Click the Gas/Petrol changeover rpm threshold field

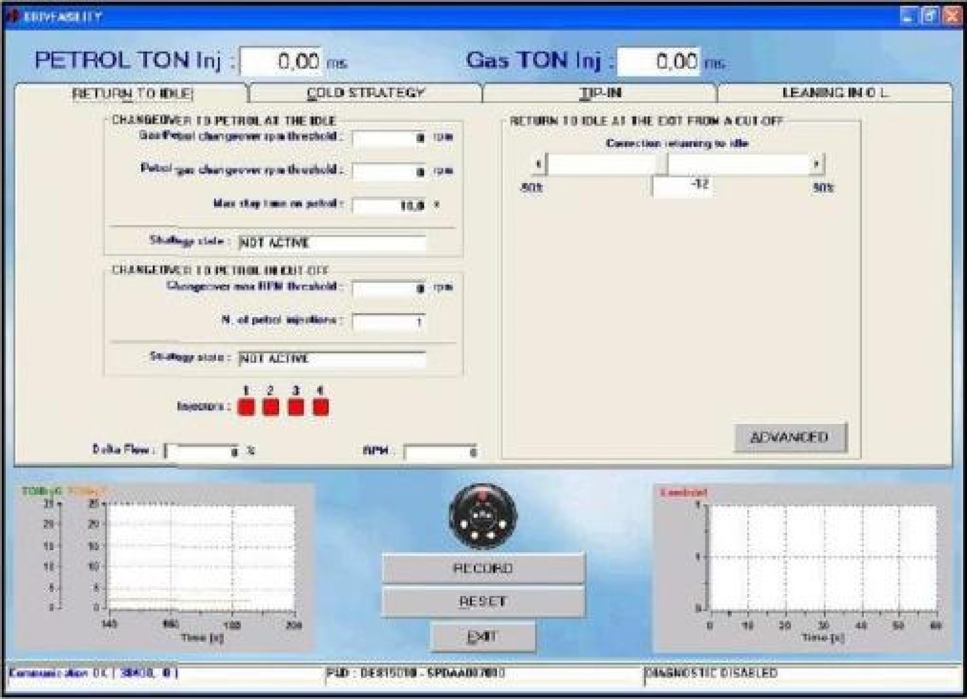click(390, 138)
